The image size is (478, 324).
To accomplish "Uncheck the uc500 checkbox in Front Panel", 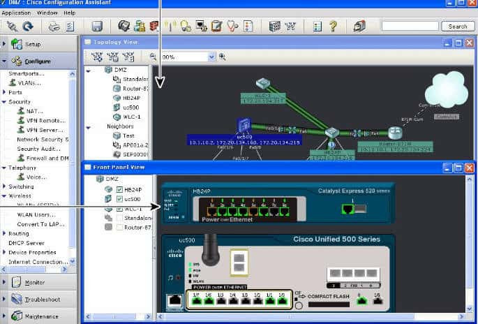I will tap(119, 199).
